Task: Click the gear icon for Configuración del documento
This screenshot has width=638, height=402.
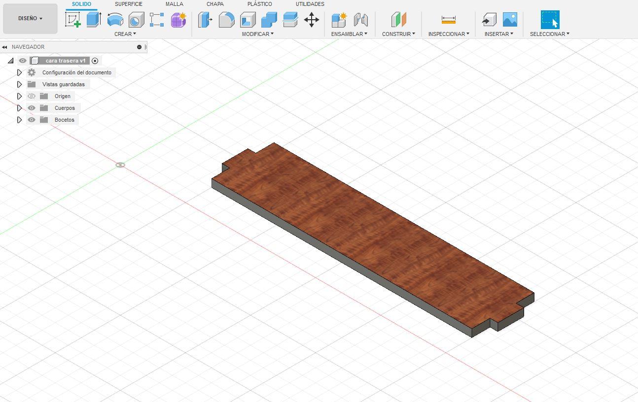Action: pos(32,72)
